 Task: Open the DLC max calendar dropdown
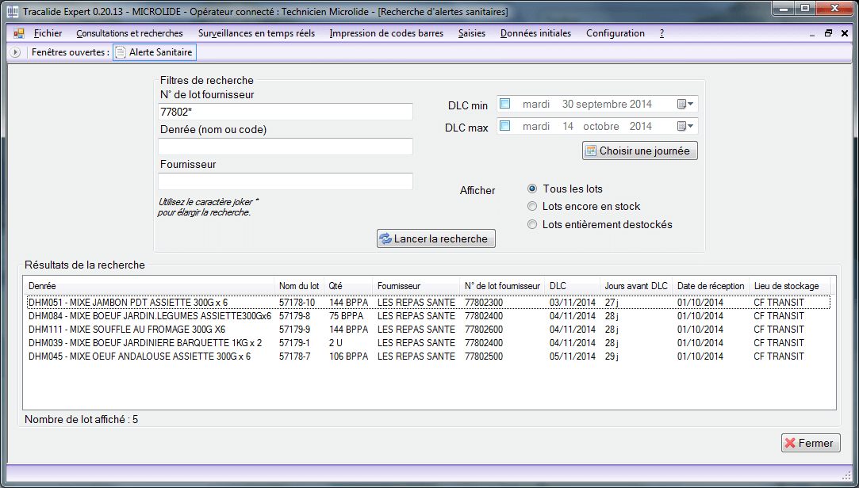pyautogui.click(x=685, y=127)
